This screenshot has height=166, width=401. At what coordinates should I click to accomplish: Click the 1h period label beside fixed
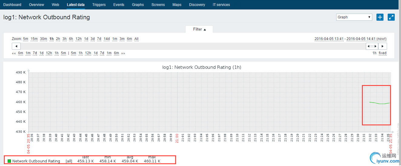pyautogui.click(x=374, y=53)
